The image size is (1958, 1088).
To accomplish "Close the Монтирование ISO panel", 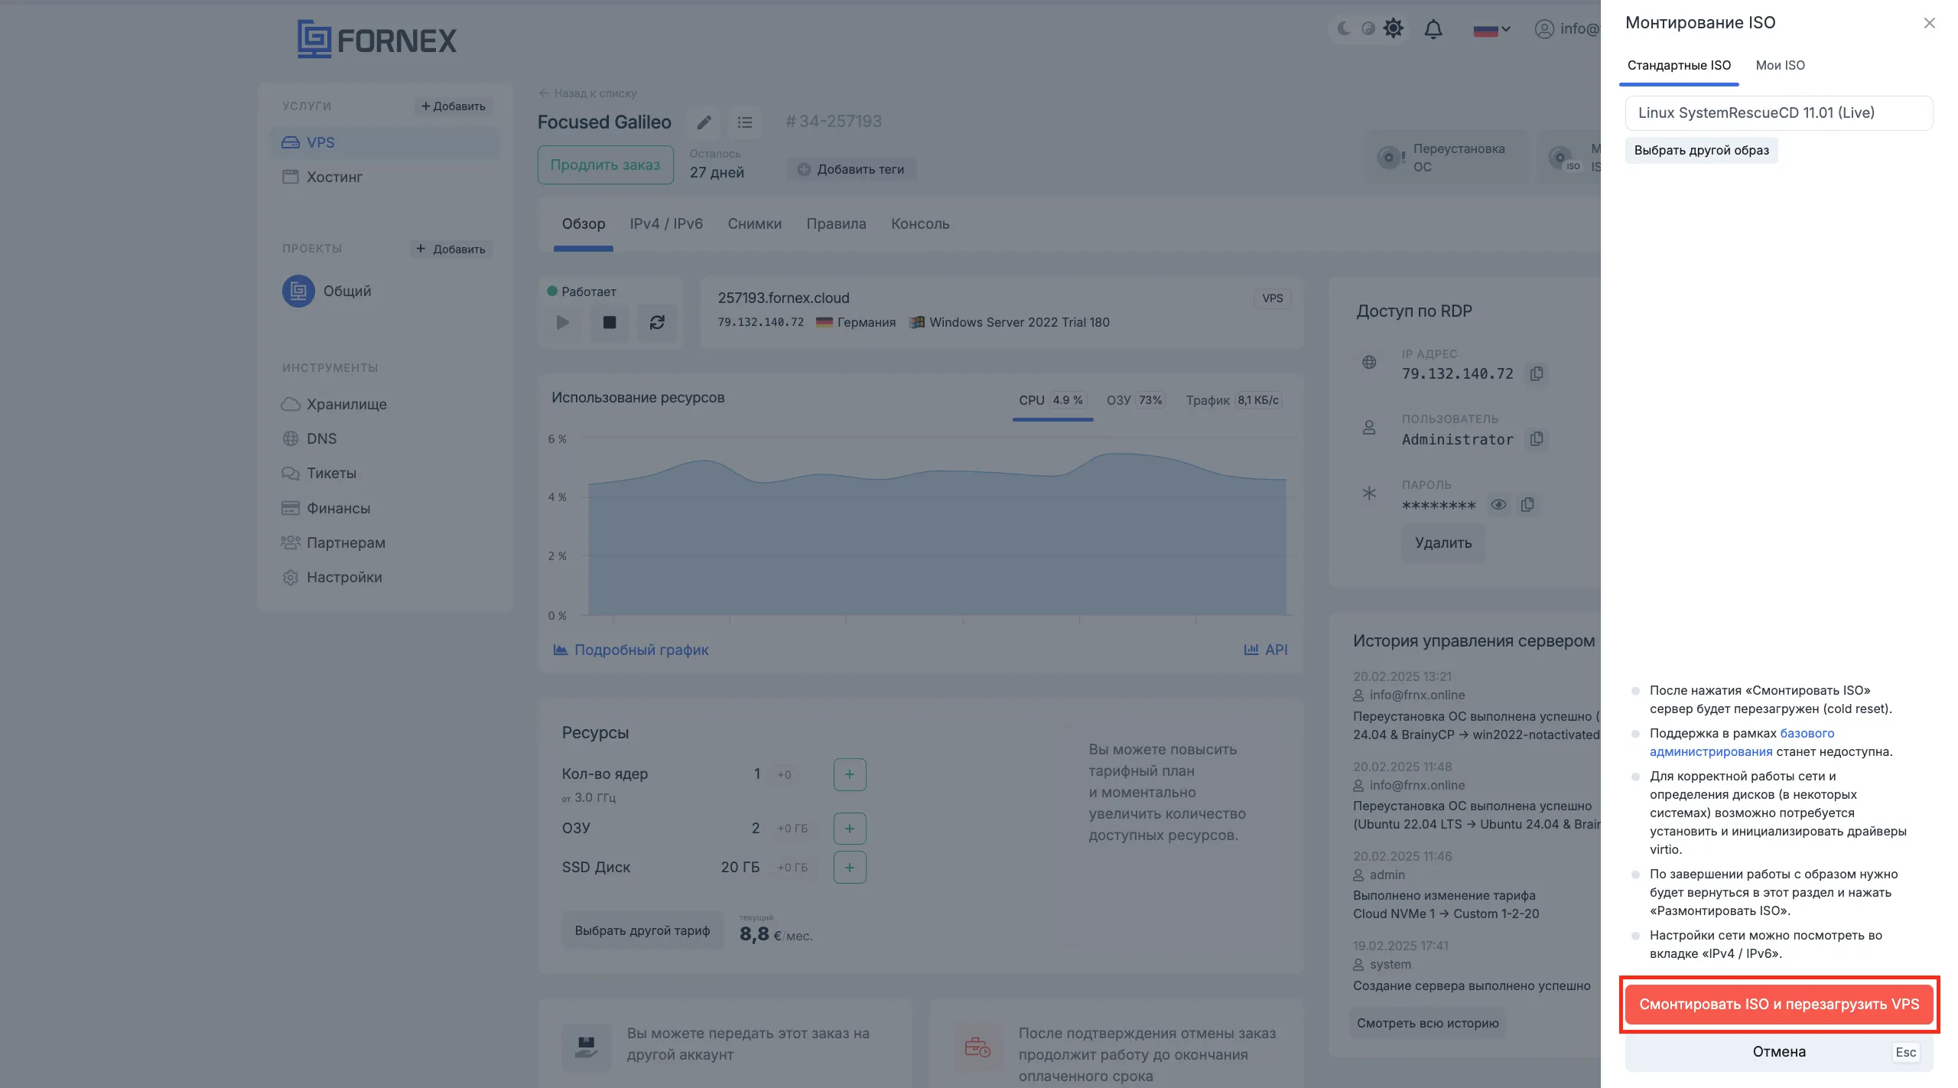I will [x=1930, y=23].
